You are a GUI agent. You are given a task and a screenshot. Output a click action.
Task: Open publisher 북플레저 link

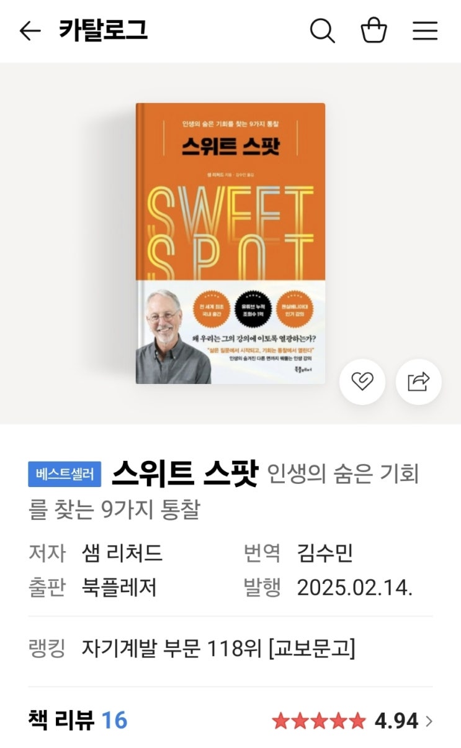pyautogui.click(x=119, y=586)
